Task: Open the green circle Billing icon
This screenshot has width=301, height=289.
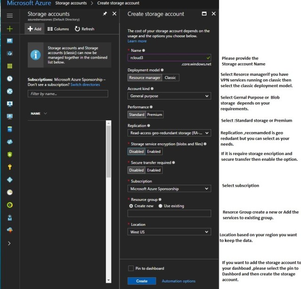Action: click(10, 205)
